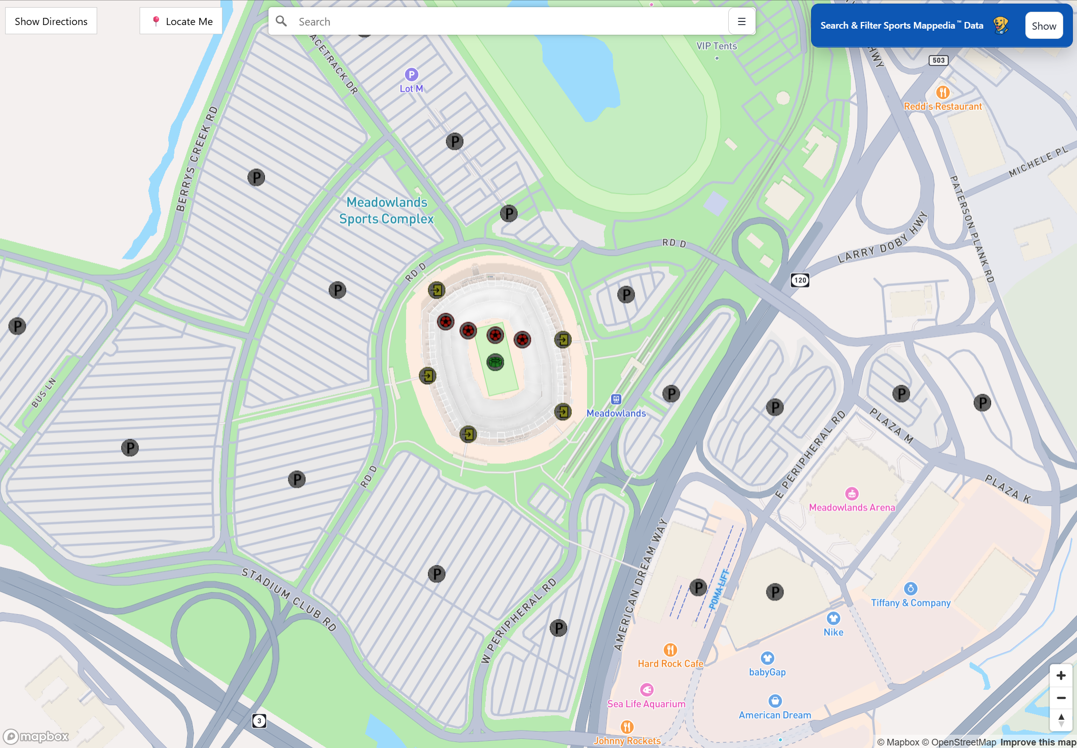Click the Meadowlands Arena pink marker

click(852, 494)
